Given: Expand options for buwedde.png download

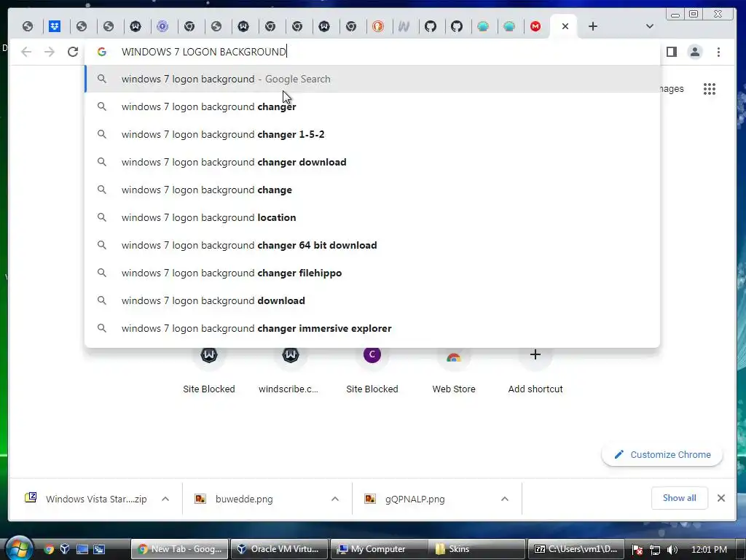Looking at the screenshot, I should [x=335, y=499].
